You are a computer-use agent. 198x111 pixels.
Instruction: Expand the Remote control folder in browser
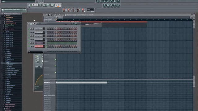pos(11,23)
